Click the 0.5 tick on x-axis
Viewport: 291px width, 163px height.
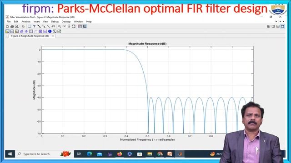[x=147, y=136]
